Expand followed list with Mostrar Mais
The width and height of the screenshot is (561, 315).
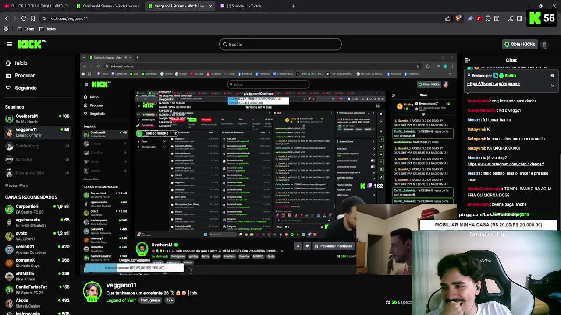pyautogui.click(x=17, y=185)
